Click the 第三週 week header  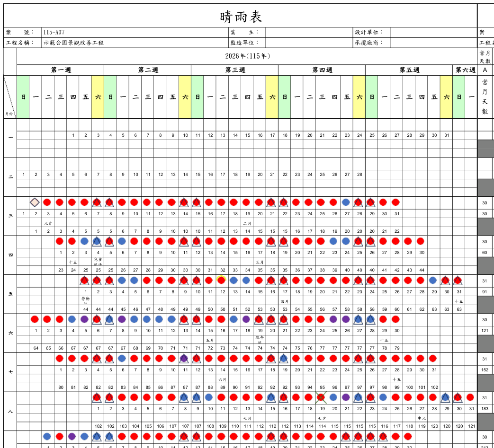coord(235,70)
